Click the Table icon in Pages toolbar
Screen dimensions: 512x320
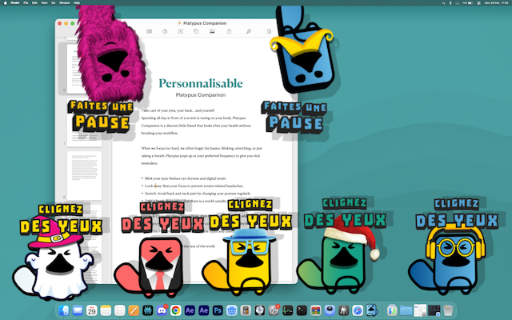(150, 31)
